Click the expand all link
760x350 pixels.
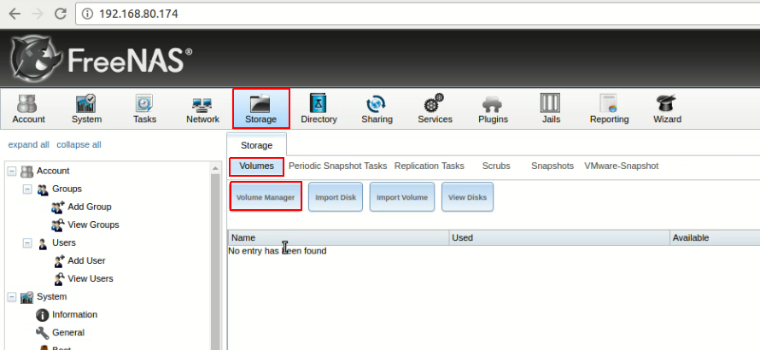click(x=28, y=145)
